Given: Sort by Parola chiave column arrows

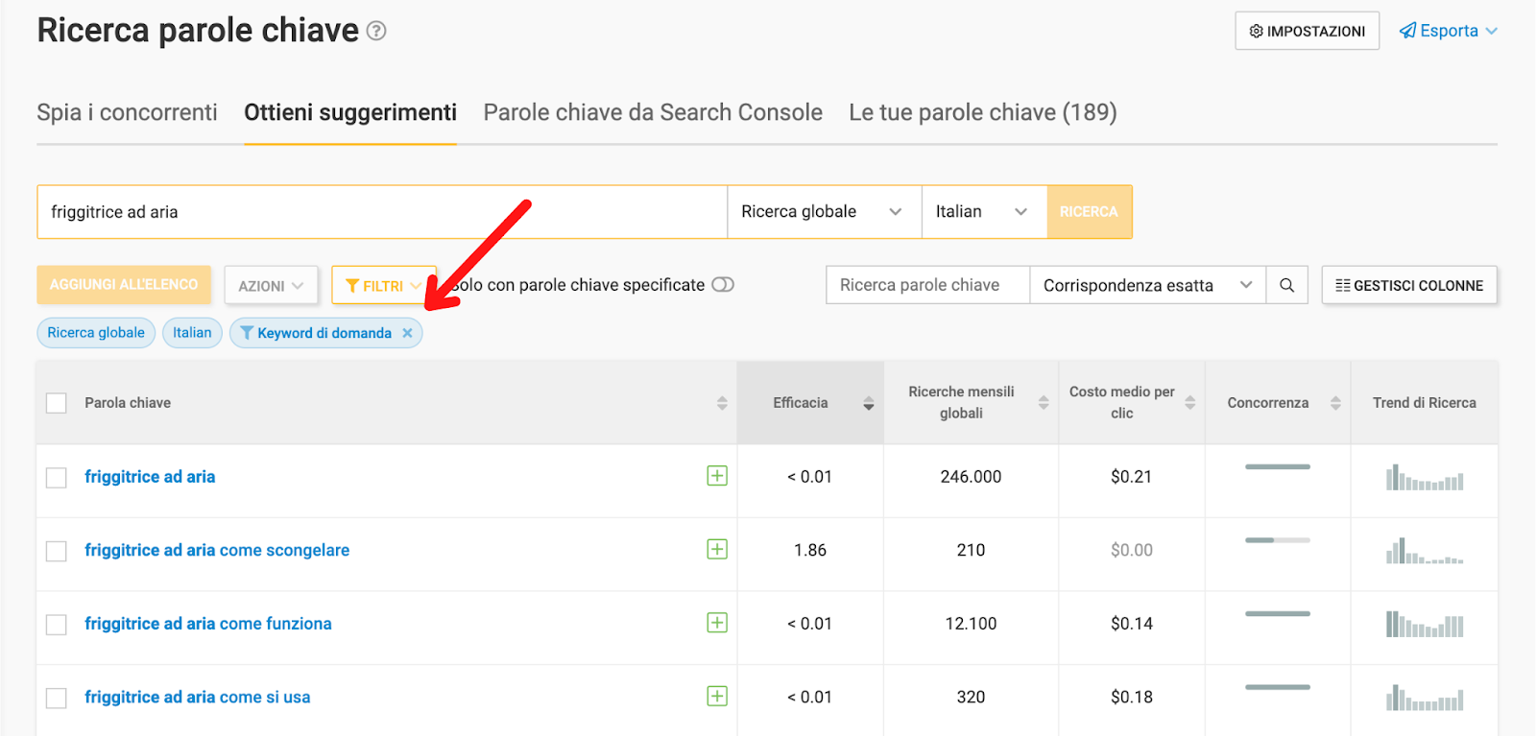Looking at the screenshot, I should [722, 403].
